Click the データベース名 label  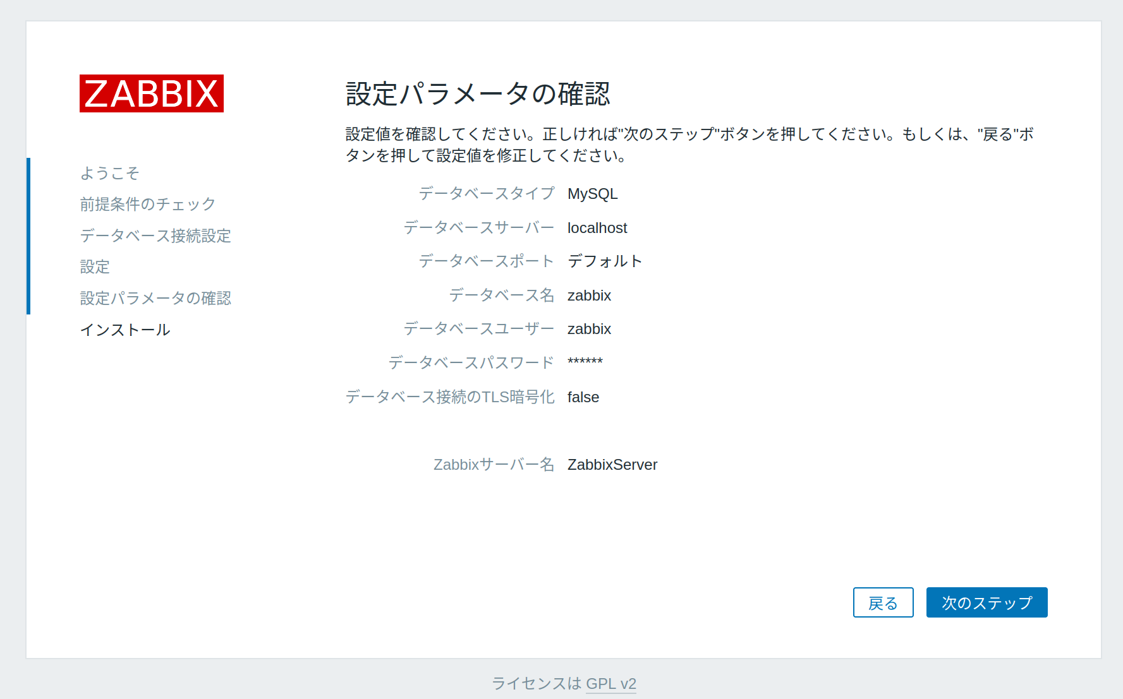pyautogui.click(x=502, y=296)
